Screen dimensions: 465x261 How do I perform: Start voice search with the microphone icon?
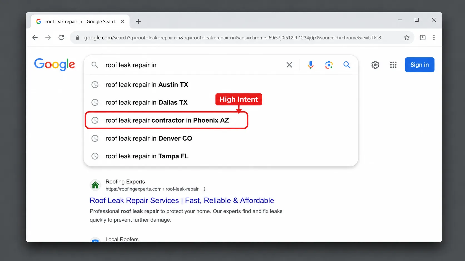311,65
